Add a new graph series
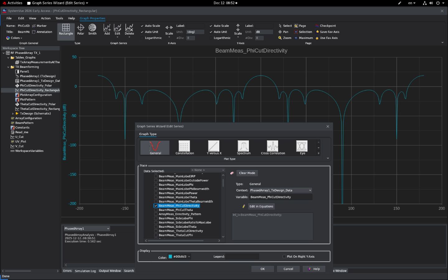This screenshot has width=448, height=280. click(107, 30)
